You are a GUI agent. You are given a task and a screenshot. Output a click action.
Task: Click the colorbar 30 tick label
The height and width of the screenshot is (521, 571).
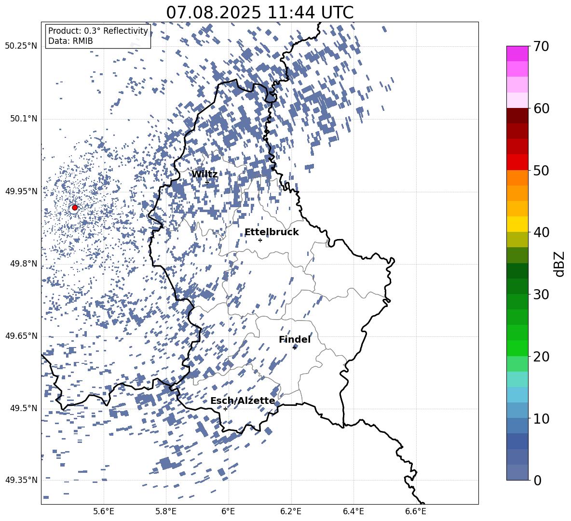pos(541,294)
